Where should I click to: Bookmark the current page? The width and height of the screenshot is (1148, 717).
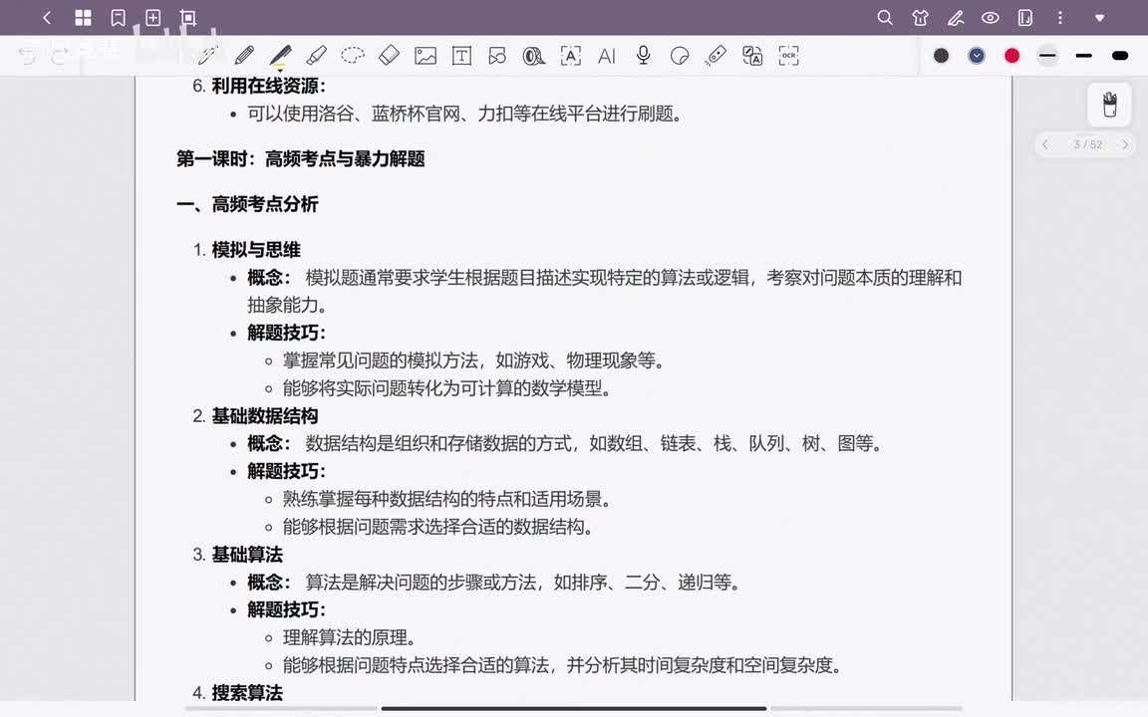118,18
